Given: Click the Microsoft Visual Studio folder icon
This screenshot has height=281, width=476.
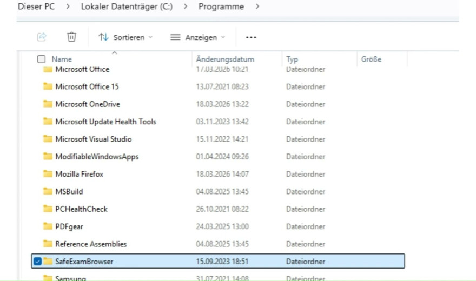Looking at the screenshot, I should pyautogui.click(x=48, y=139).
